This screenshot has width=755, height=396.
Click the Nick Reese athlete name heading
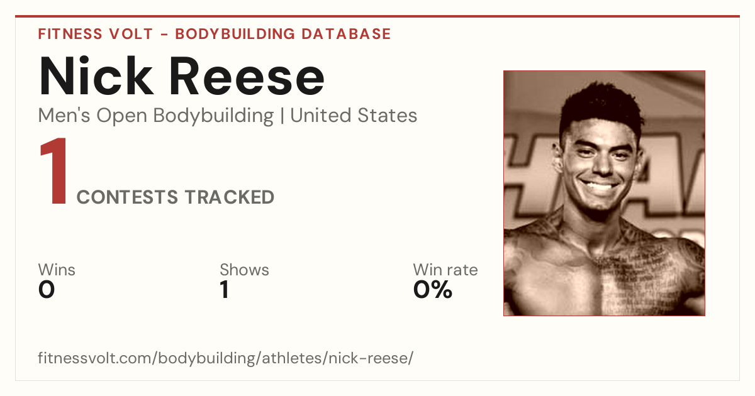tap(182, 77)
